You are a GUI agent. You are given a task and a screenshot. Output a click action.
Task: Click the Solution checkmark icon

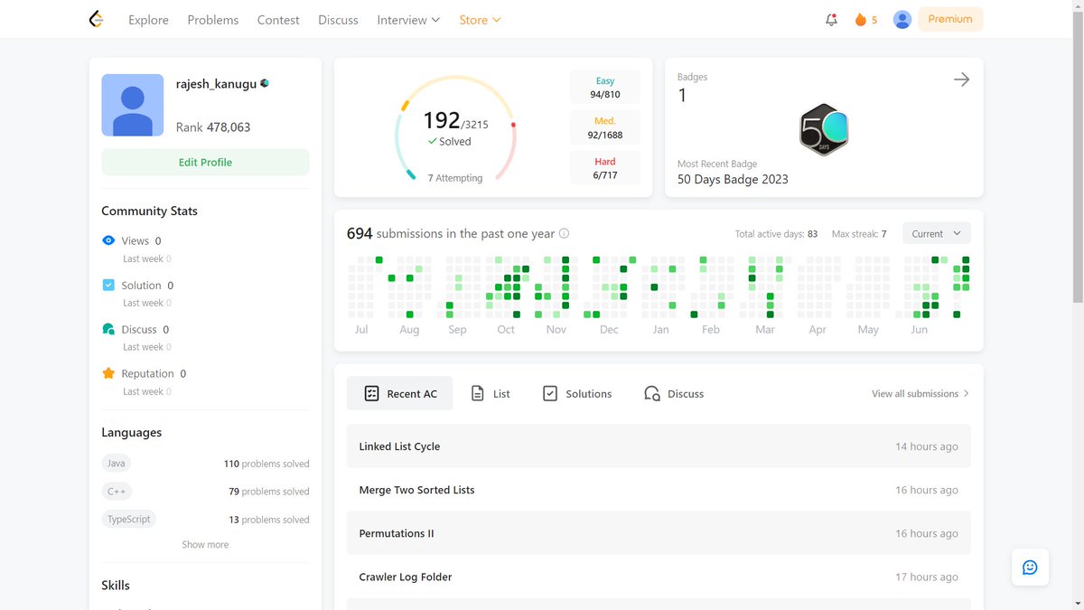coord(108,285)
